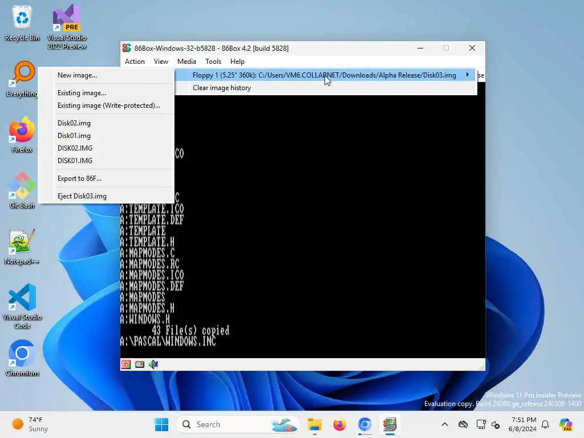
Task: Load DISK02.IMG uppercase history entry
Action: [x=107, y=148]
